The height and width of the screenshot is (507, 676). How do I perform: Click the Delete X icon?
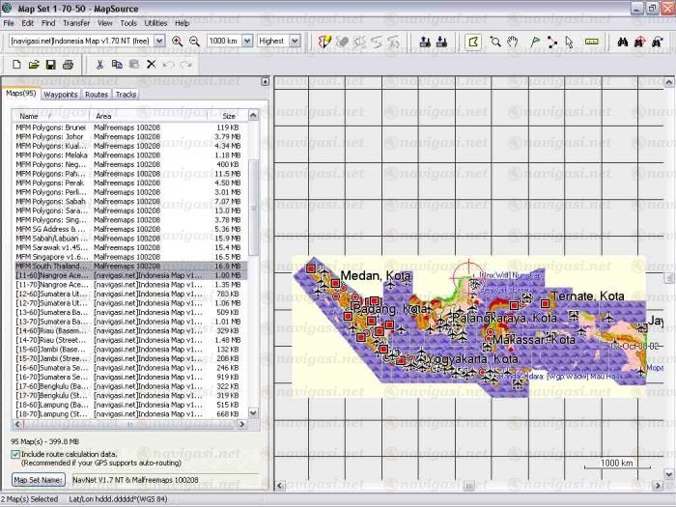click(151, 65)
